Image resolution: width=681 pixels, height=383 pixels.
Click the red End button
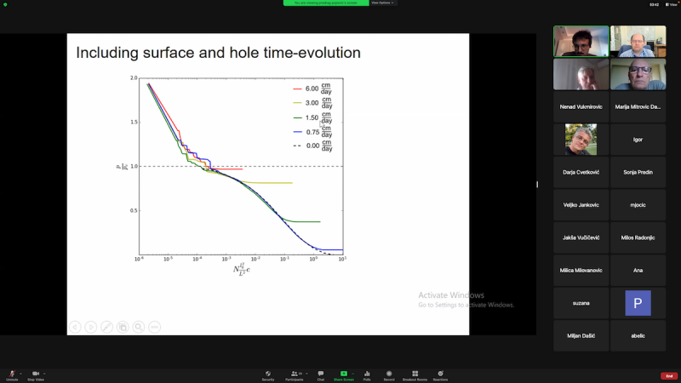tap(669, 376)
